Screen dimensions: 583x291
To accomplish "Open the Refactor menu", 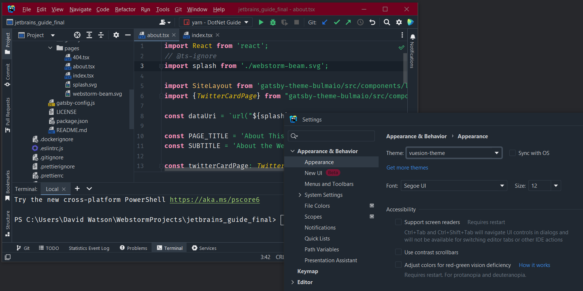I will 125,9.
